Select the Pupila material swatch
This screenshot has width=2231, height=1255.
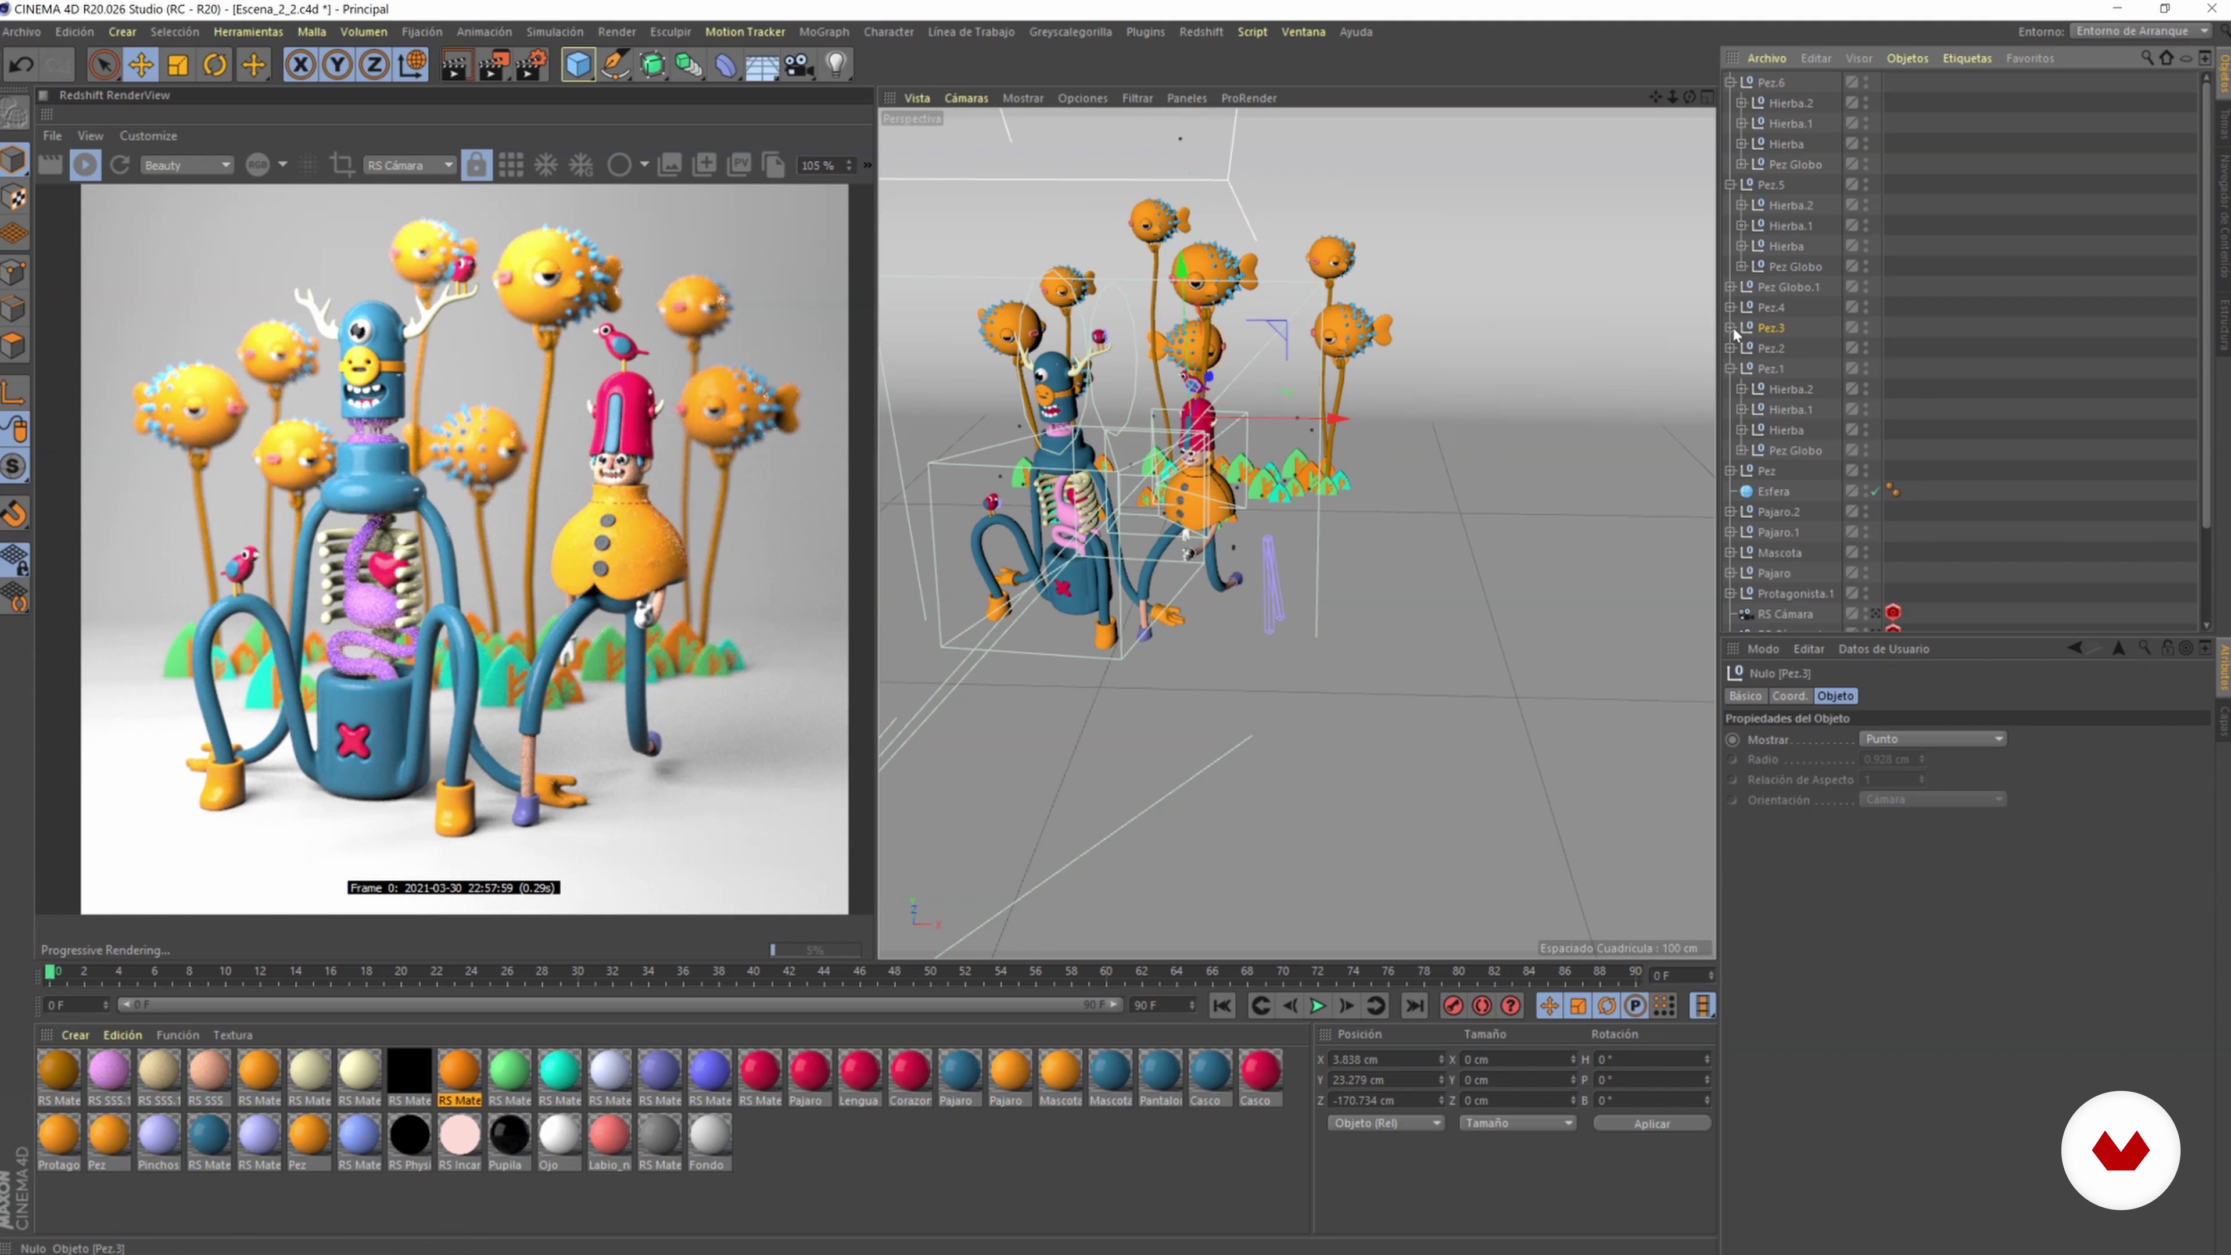[508, 1143]
